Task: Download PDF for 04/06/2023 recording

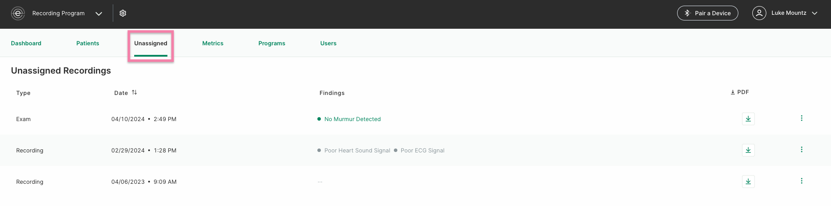Action: click(748, 182)
